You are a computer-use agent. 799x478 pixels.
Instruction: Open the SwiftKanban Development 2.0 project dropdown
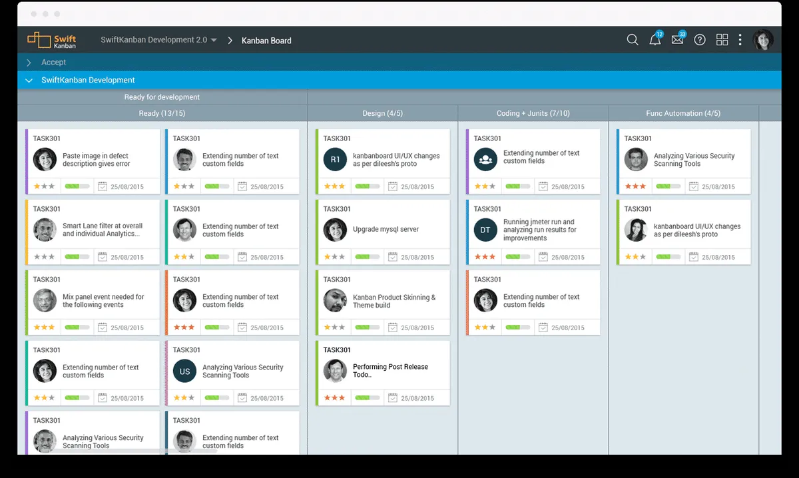coord(159,40)
